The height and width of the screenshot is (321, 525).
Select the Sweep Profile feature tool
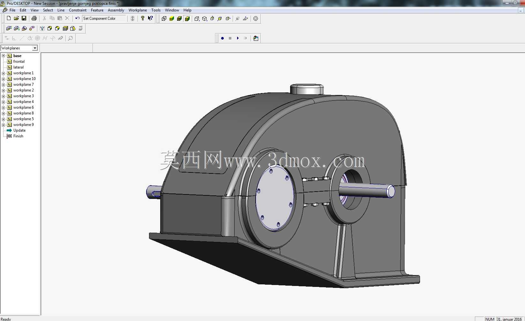click(x=32, y=28)
